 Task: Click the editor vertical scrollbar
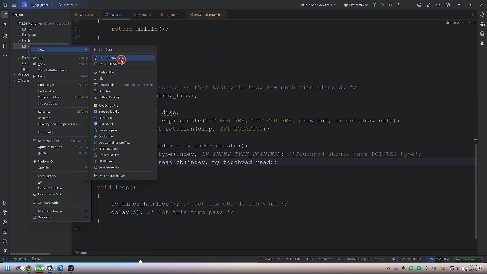476,192
